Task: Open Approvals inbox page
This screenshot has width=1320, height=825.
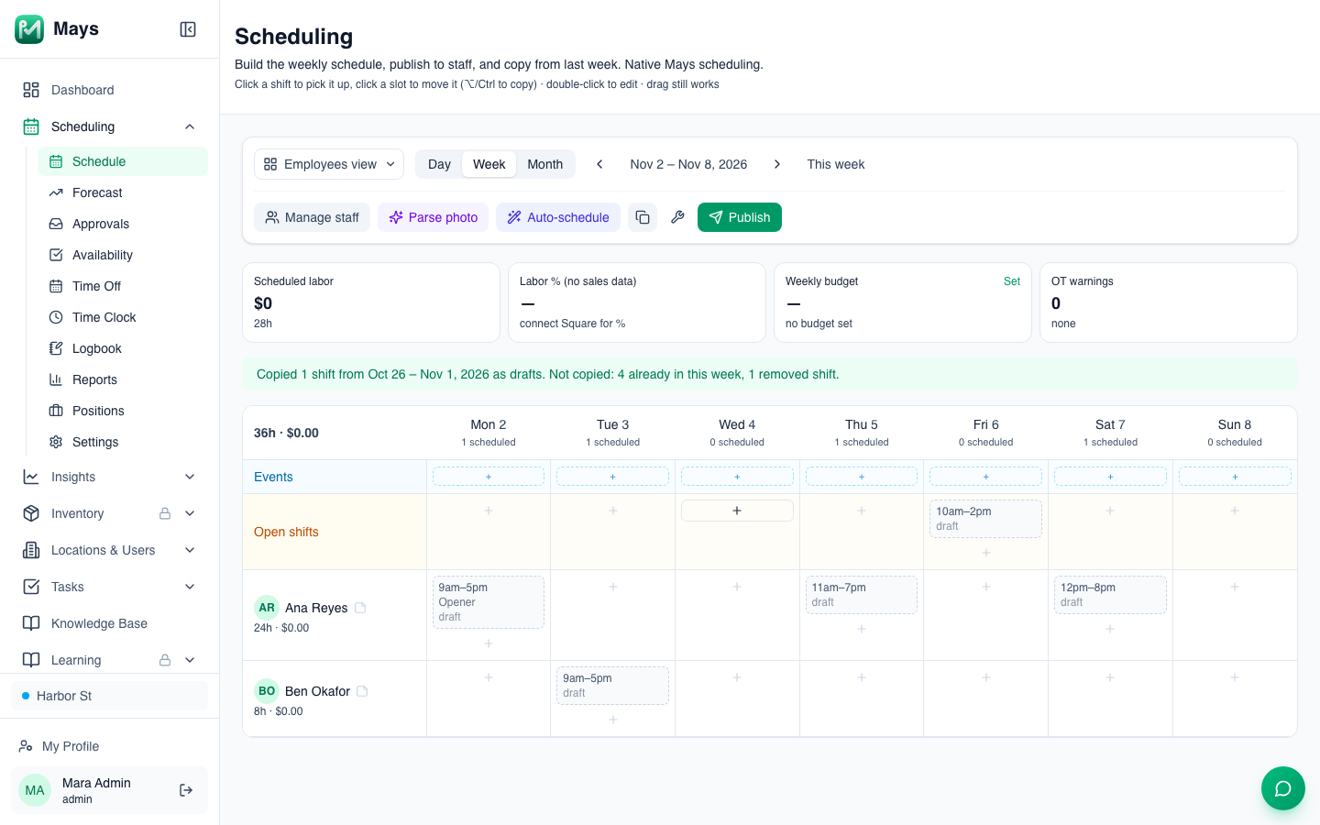Action: [x=123, y=224]
